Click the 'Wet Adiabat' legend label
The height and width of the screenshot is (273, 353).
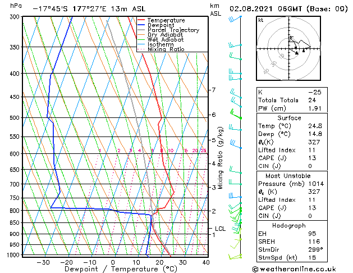tap(166, 39)
